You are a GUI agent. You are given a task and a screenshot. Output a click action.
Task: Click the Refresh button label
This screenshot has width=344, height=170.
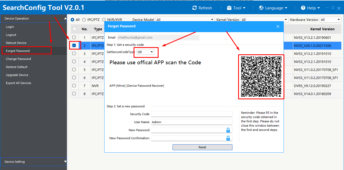pyautogui.click(x=205, y=8)
